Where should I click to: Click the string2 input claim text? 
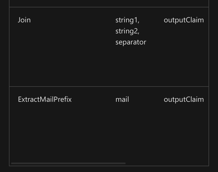[x=127, y=31]
